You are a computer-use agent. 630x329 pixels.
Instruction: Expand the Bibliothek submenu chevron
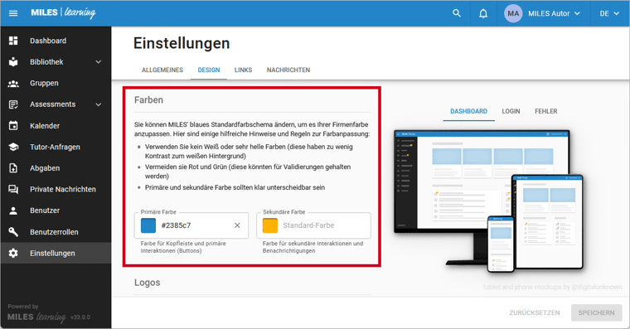coord(99,62)
